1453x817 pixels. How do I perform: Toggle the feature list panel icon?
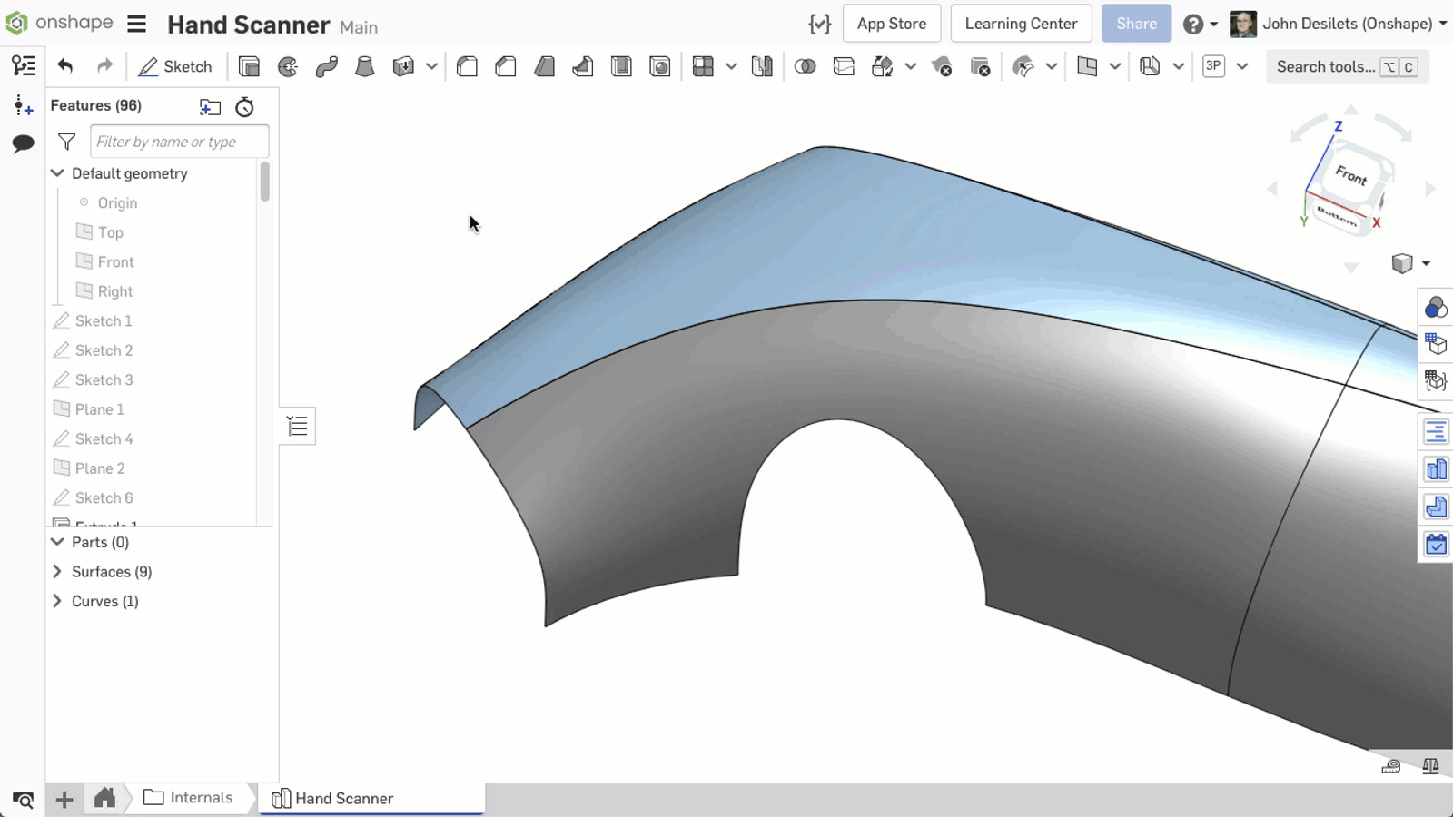pos(24,65)
